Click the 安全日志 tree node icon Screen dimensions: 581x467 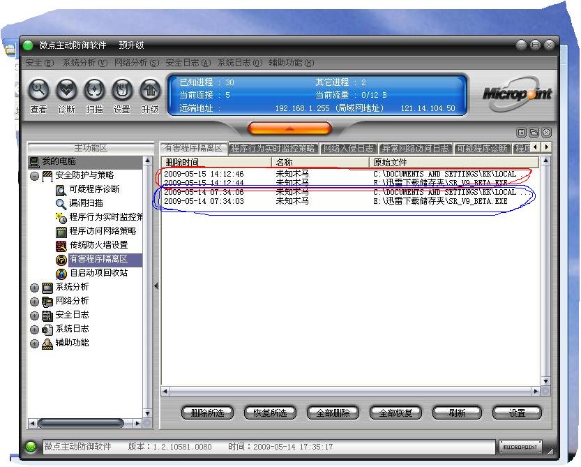[47, 316]
